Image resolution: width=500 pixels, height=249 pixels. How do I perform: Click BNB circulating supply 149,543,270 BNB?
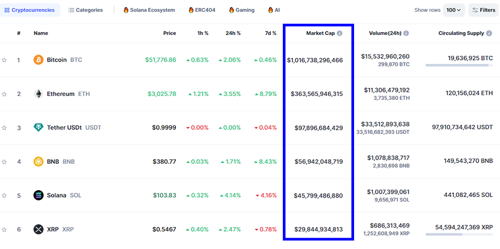(468, 161)
